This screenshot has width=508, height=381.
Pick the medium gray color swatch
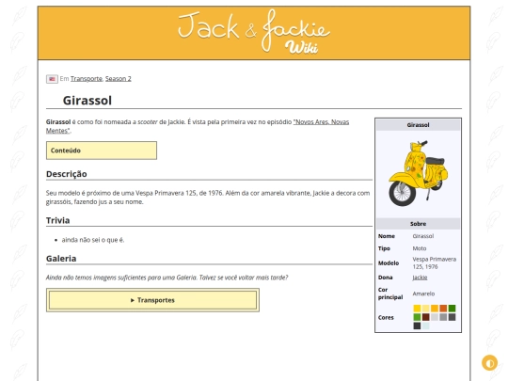443,317
